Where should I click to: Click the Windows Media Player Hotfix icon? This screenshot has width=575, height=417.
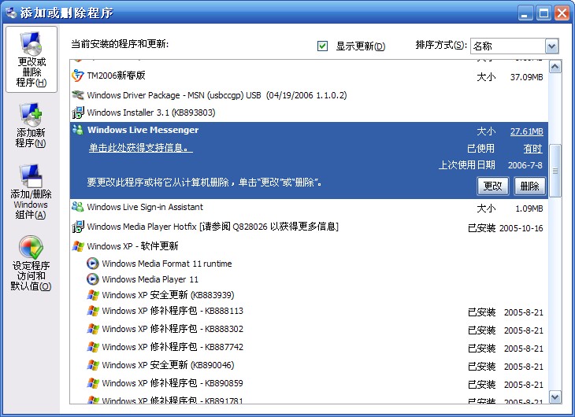[x=77, y=227]
